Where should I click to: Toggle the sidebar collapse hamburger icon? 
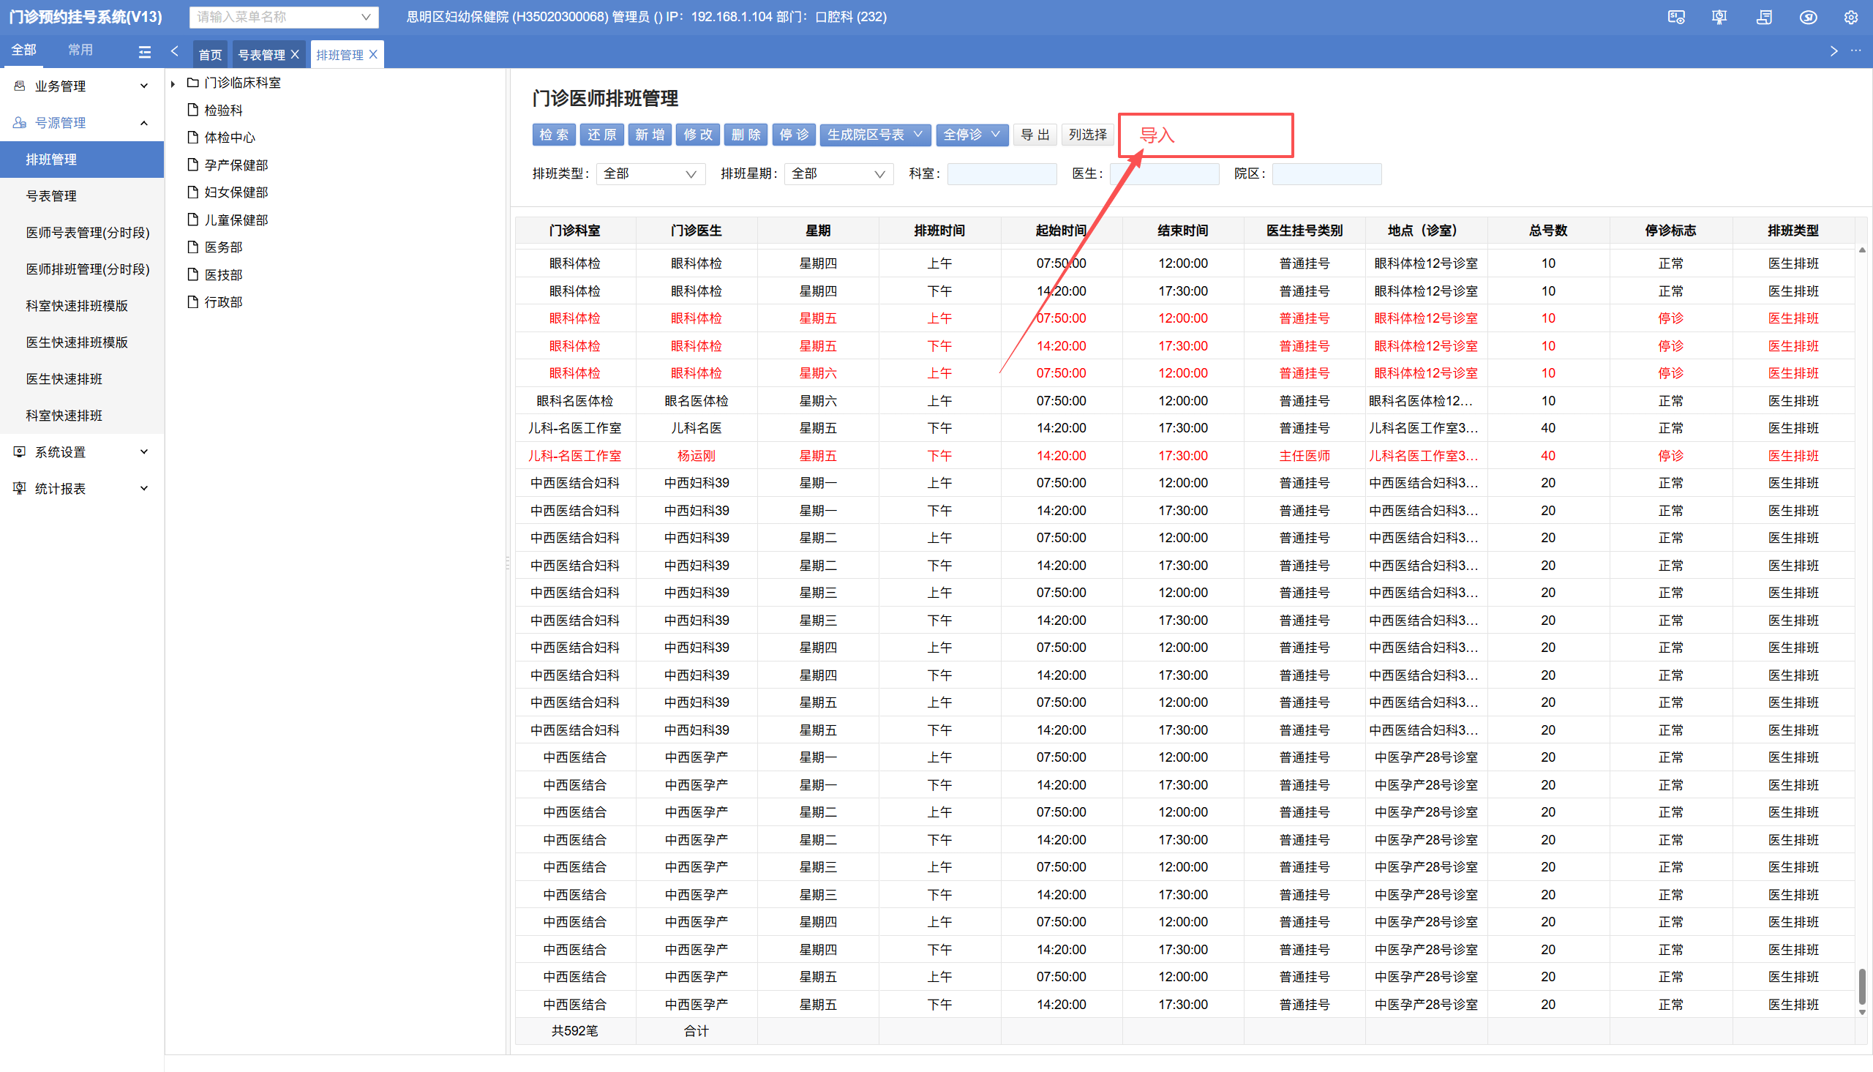pyautogui.click(x=144, y=51)
